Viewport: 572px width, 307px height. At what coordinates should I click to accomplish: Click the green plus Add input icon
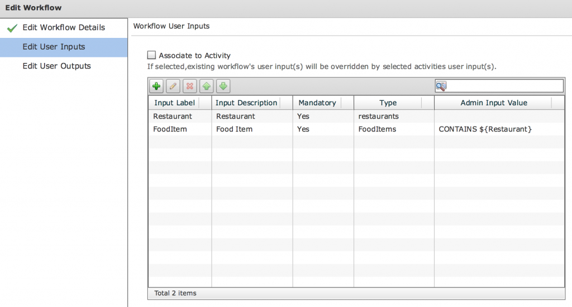click(156, 86)
